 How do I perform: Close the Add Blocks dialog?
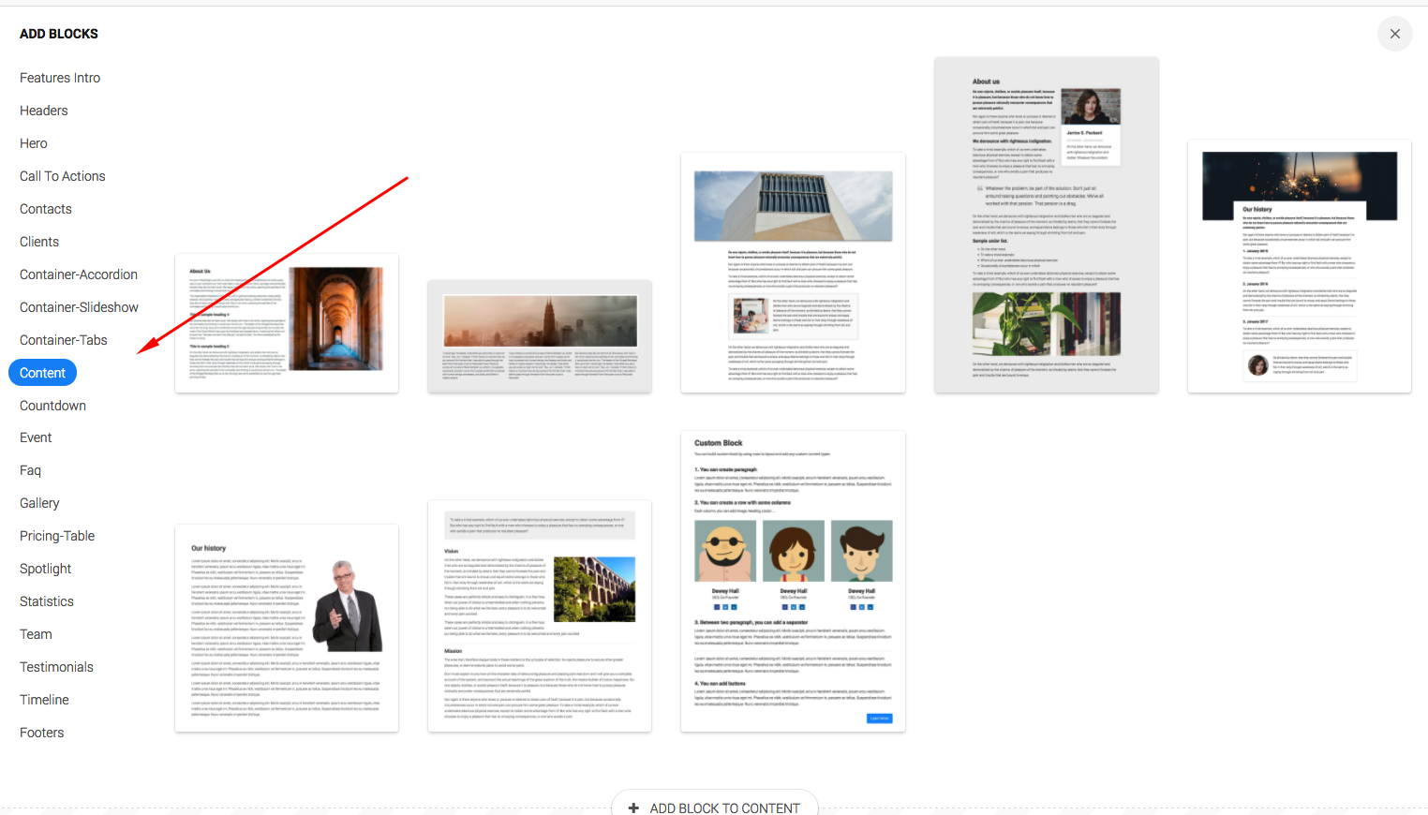coord(1395,34)
